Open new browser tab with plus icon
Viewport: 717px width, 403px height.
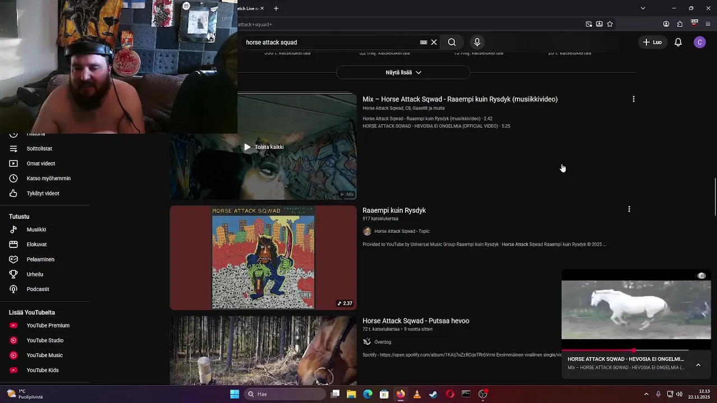276,8
